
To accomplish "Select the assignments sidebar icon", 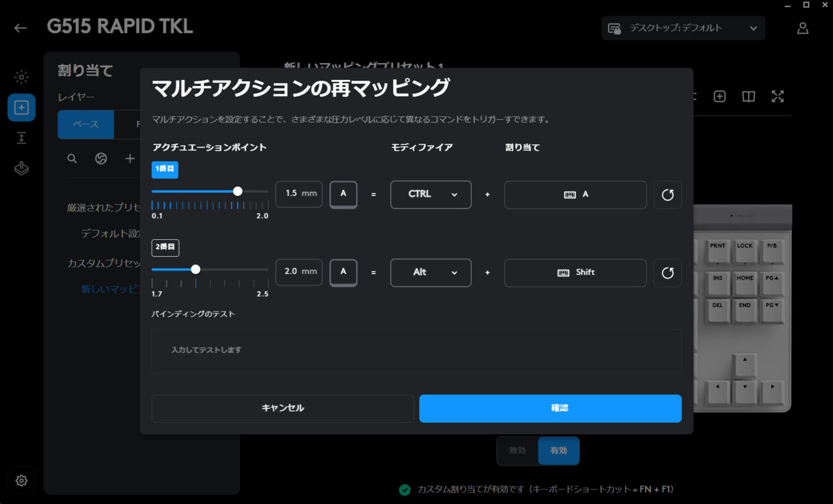I will point(21,107).
